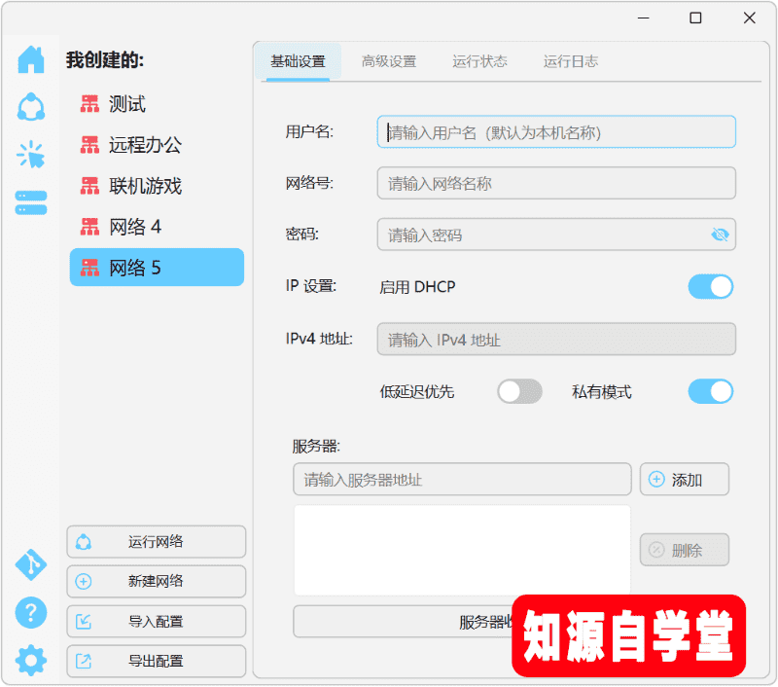Click the network nodes sidebar icon
The height and width of the screenshot is (687, 778).
coord(31,107)
